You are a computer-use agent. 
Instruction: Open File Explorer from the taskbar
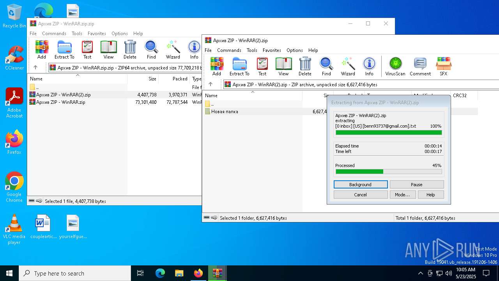pyautogui.click(x=179, y=273)
